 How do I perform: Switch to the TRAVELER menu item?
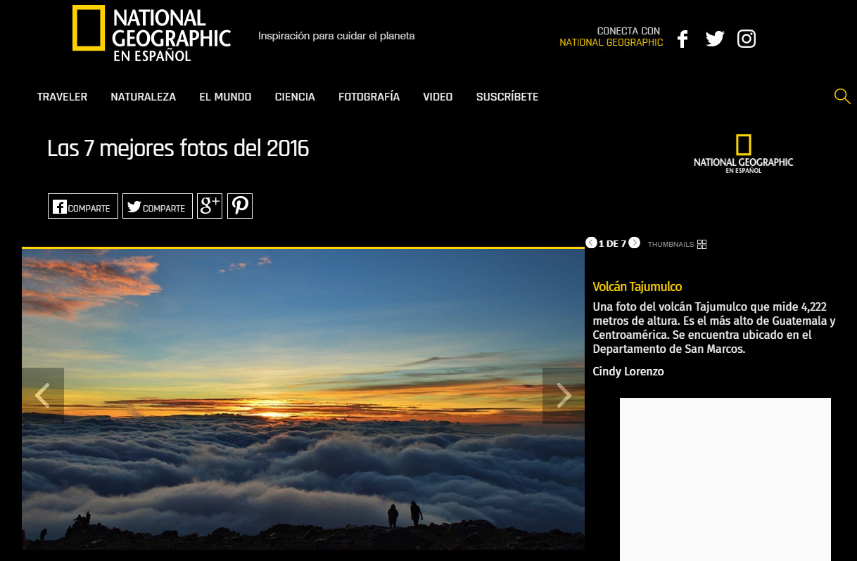point(62,96)
